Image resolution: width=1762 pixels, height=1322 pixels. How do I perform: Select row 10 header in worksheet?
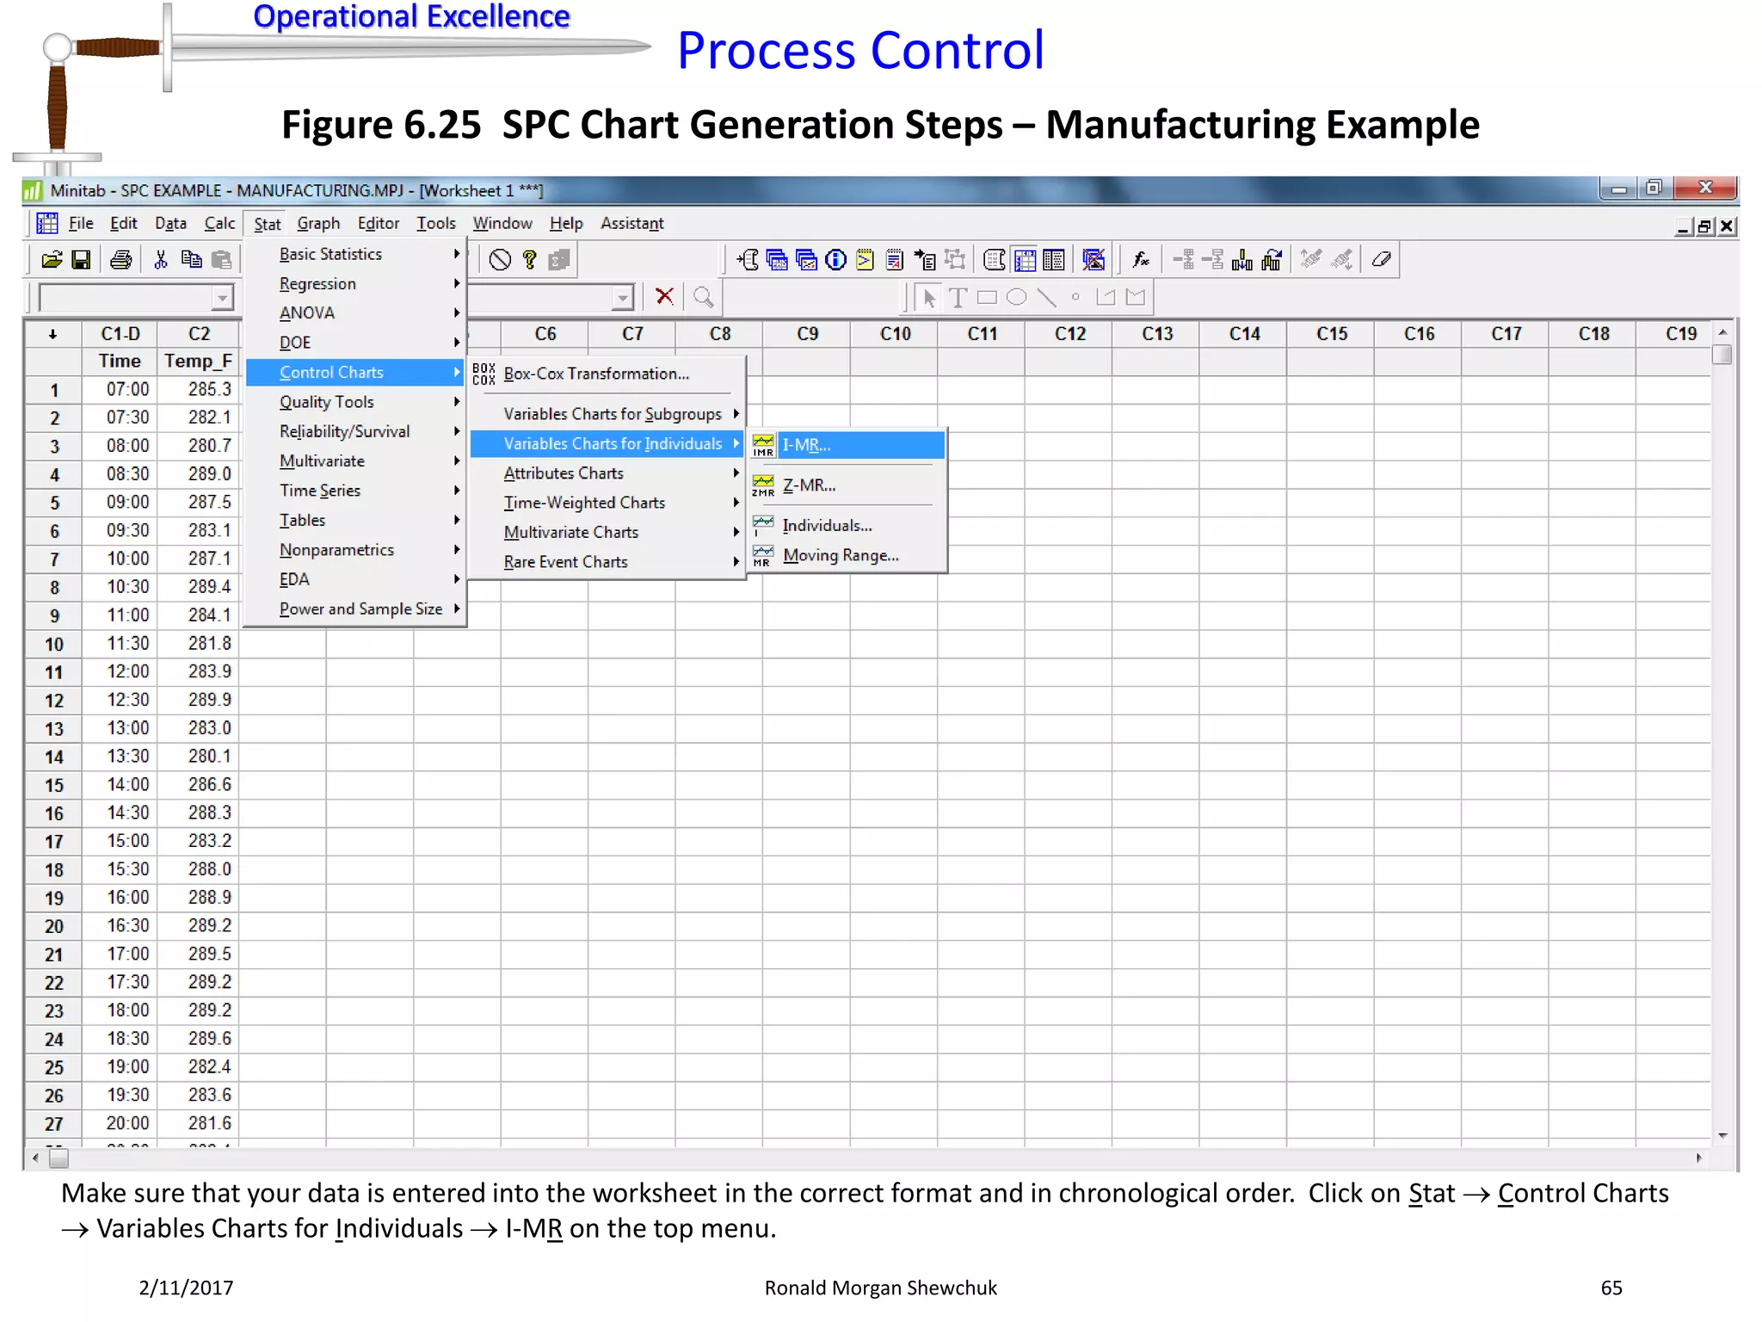pos(53,645)
